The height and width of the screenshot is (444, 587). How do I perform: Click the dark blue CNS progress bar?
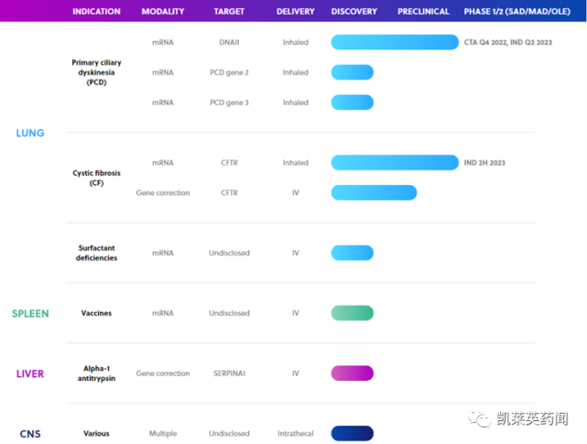[352, 434]
